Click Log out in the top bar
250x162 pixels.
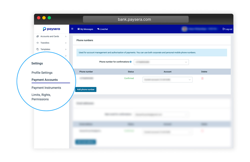pyautogui.click(x=227, y=29)
